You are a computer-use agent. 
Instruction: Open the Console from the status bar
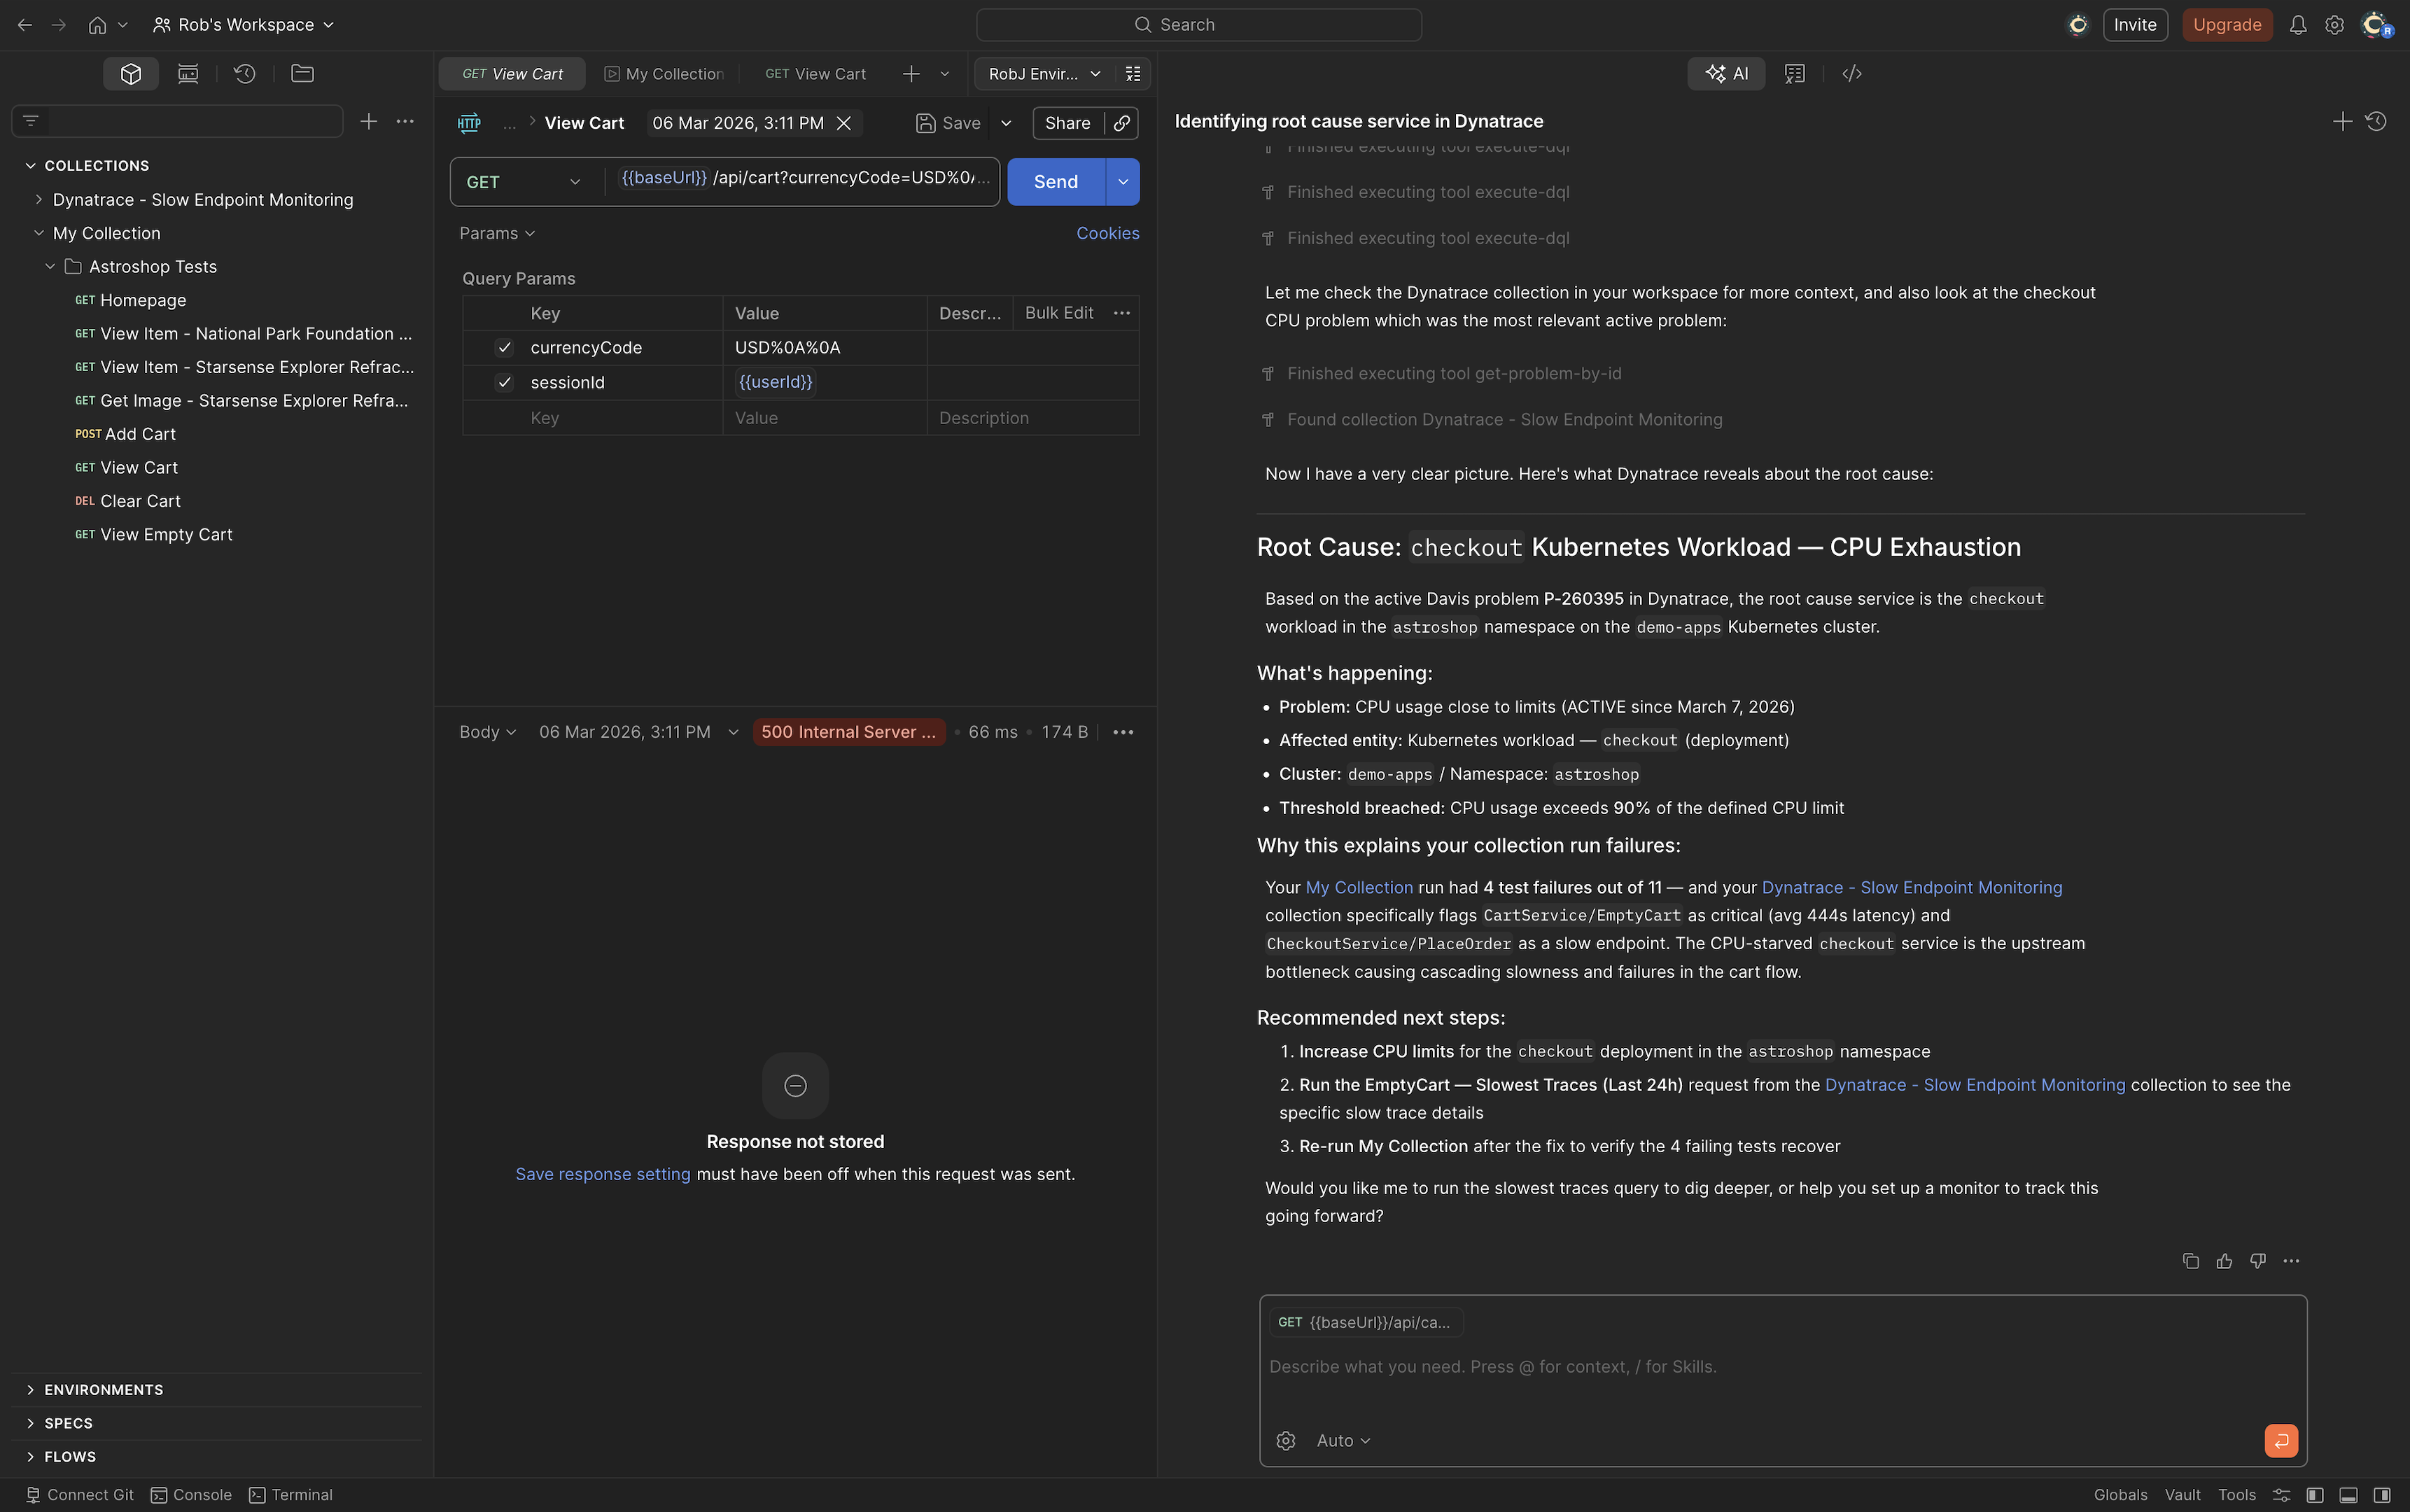point(191,1494)
